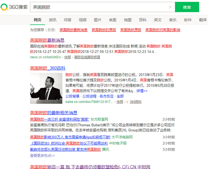Open the news.cri.cn/list/UKEU URL
Viewport: 208px width, 169px height.
[x=45, y=57]
